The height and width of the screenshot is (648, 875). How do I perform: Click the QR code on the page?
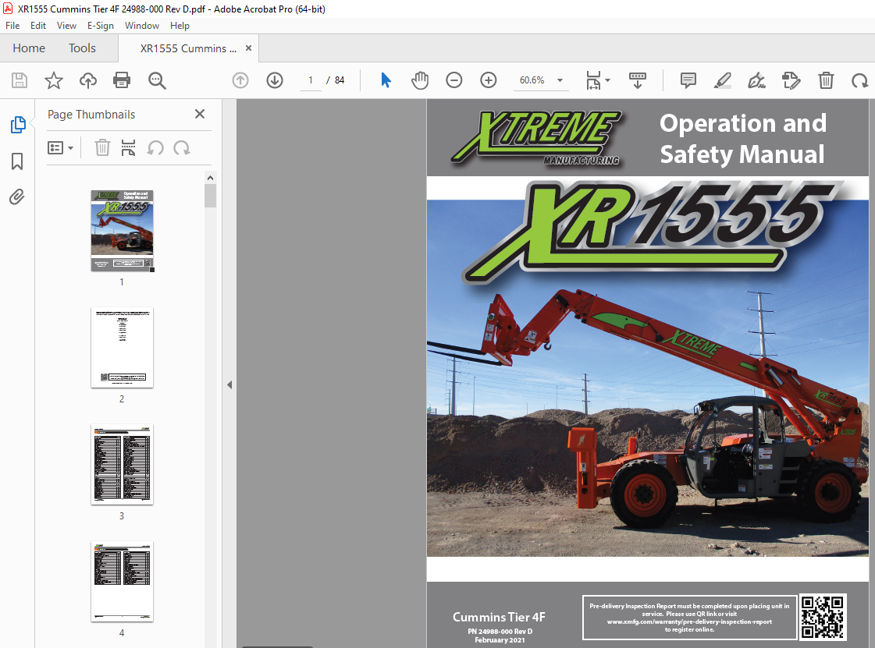[x=823, y=617]
